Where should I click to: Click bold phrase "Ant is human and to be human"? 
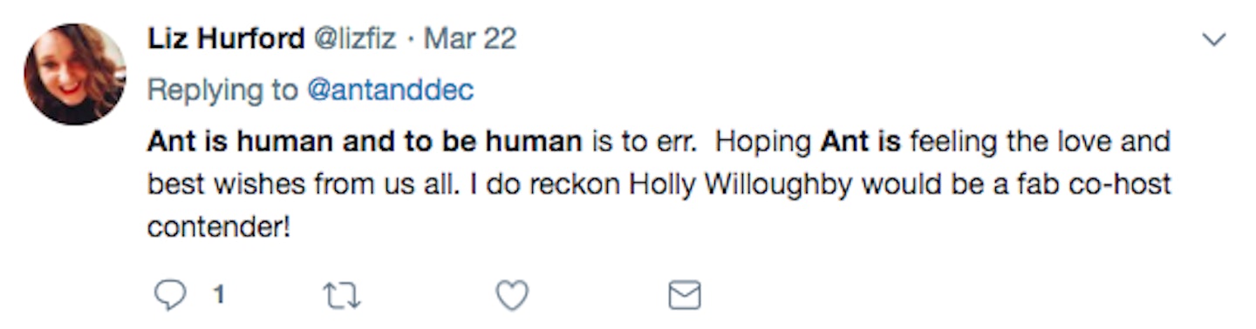[365, 142]
